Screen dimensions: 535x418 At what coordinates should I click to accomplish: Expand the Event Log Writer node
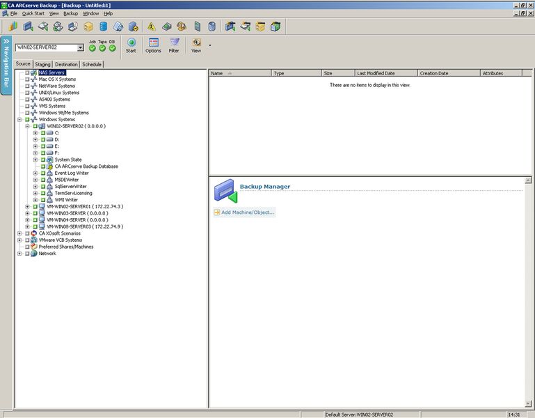tap(35, 173)
